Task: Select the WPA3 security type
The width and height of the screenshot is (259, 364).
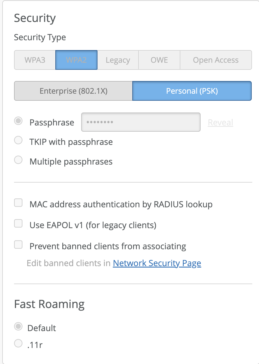Action: (35, 60)
